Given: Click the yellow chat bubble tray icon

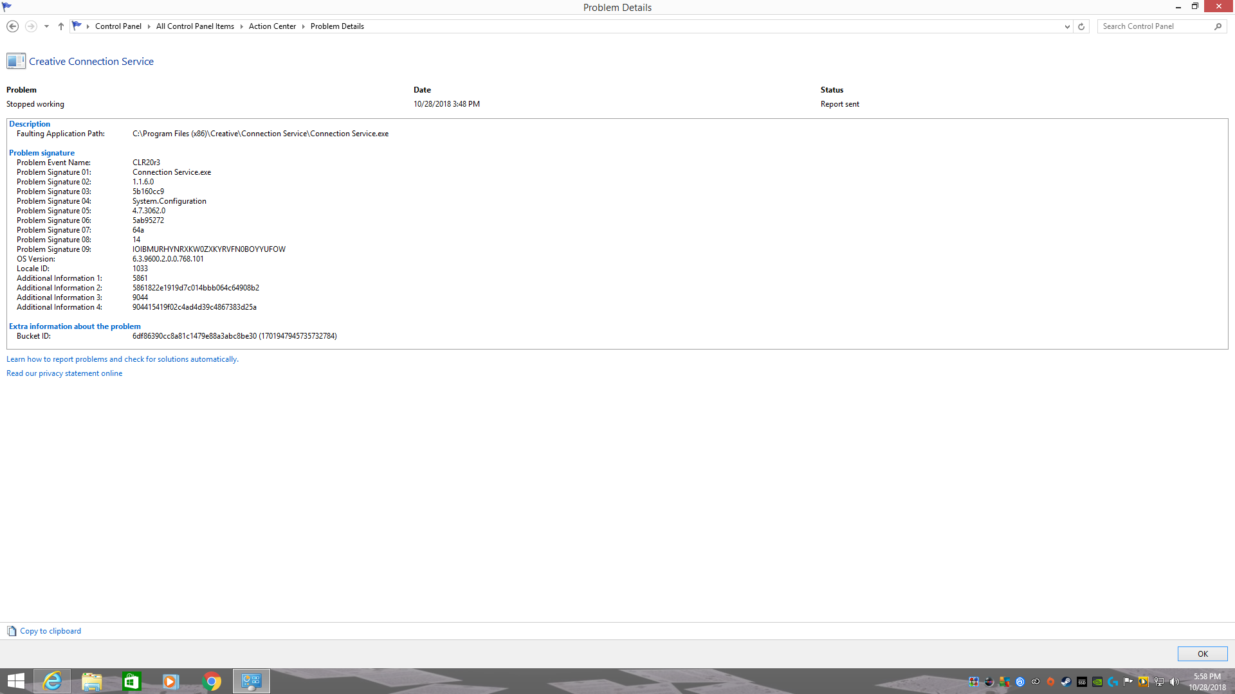Looking at the screenshot, I should coord(1144,682).
